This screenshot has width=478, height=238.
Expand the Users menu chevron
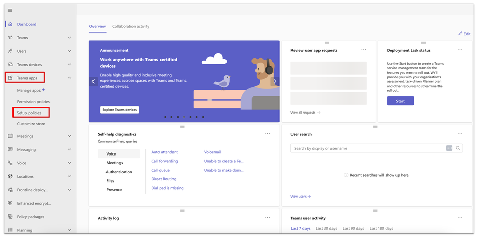pyautogui.click(x=69, y=51)
